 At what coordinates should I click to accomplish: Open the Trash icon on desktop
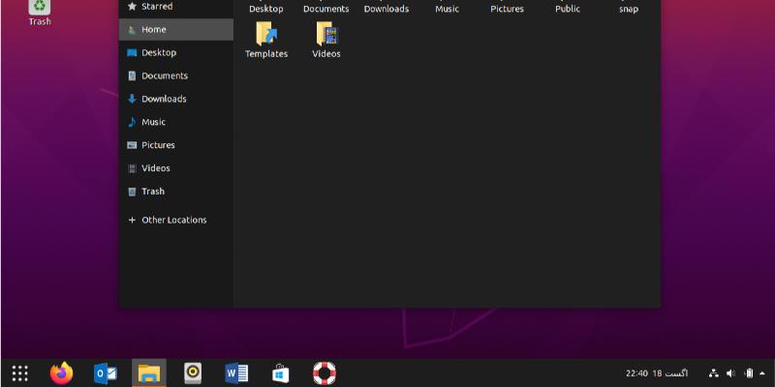(40, 10)
